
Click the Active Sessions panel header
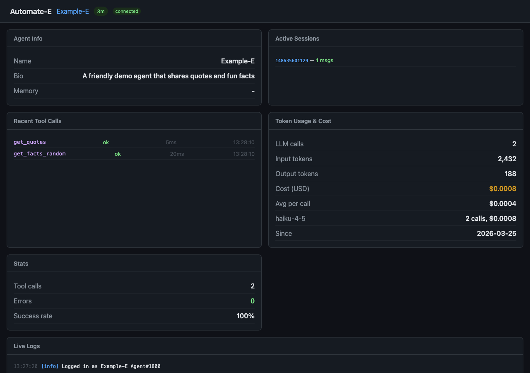click(x=297, y=39)
